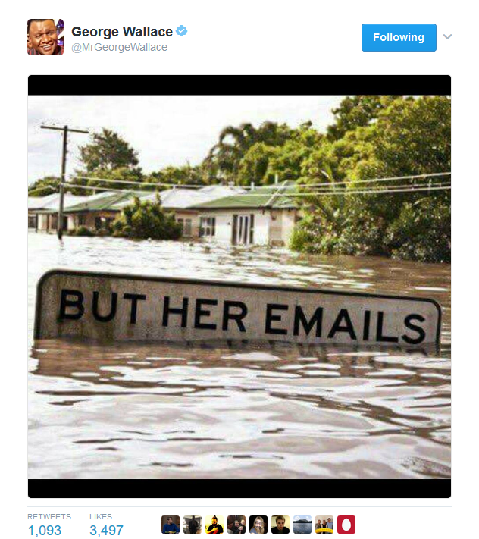Open the George Wallace name link

point(122,32)
